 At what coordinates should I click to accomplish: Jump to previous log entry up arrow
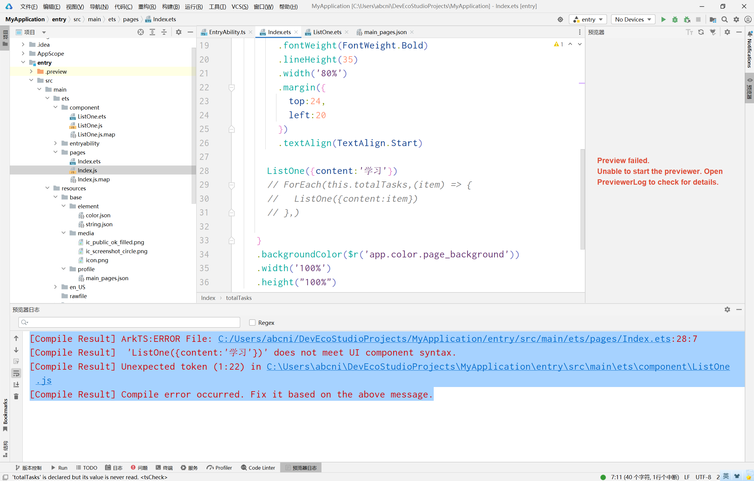pyautogui.click(x=16, y=338)
